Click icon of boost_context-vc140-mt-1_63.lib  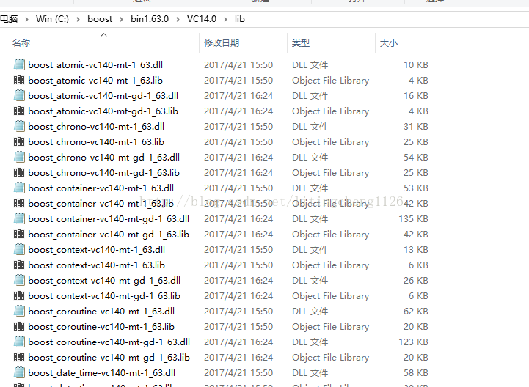[19, 265]
